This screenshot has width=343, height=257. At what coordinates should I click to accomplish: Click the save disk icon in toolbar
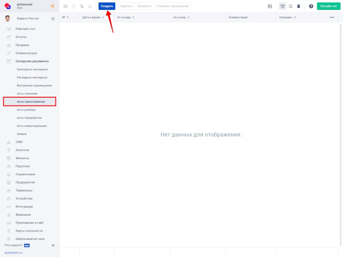[x=66, y=6]
